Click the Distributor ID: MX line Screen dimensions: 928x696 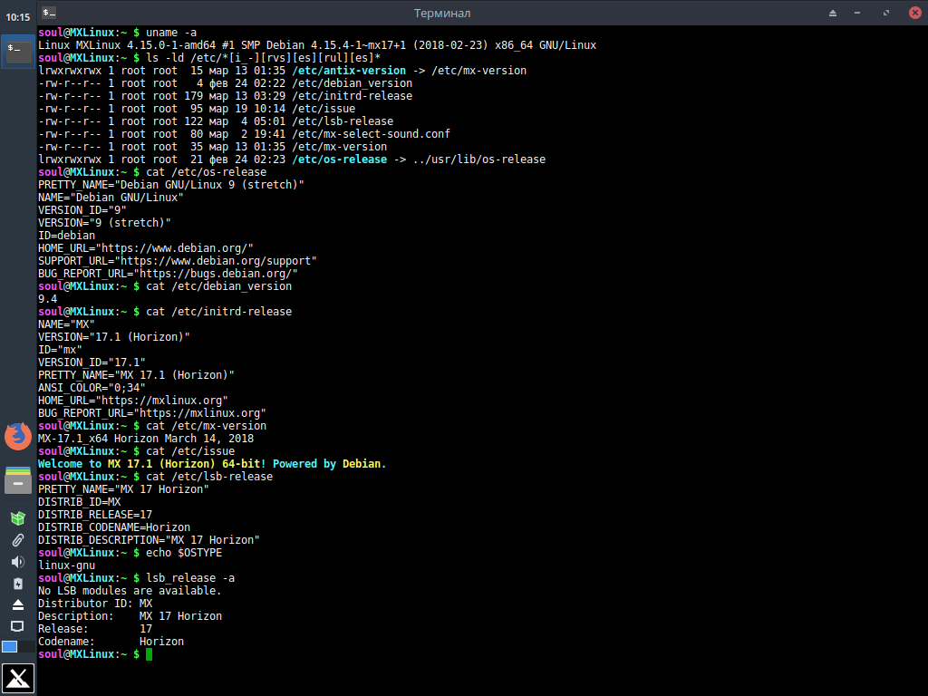click(x=95, y=604)
